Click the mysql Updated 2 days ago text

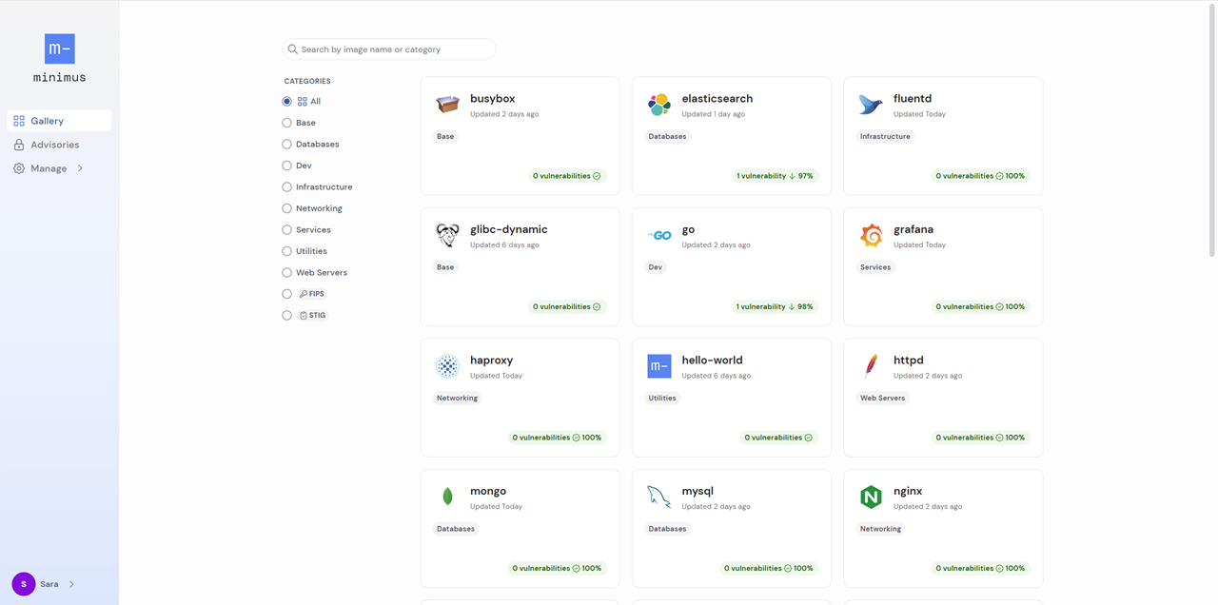click(x=716, y=506)
